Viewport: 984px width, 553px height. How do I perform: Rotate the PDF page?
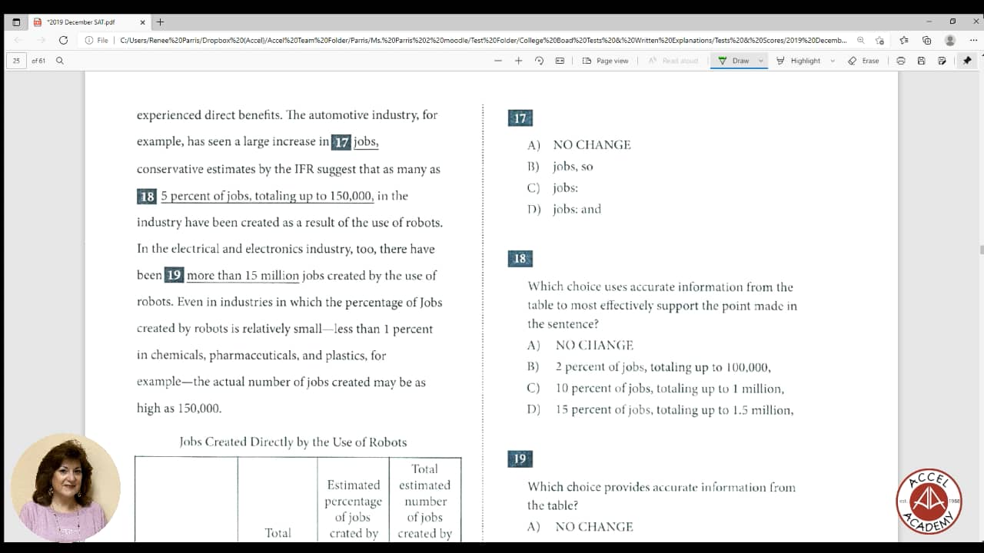point(539,61)
